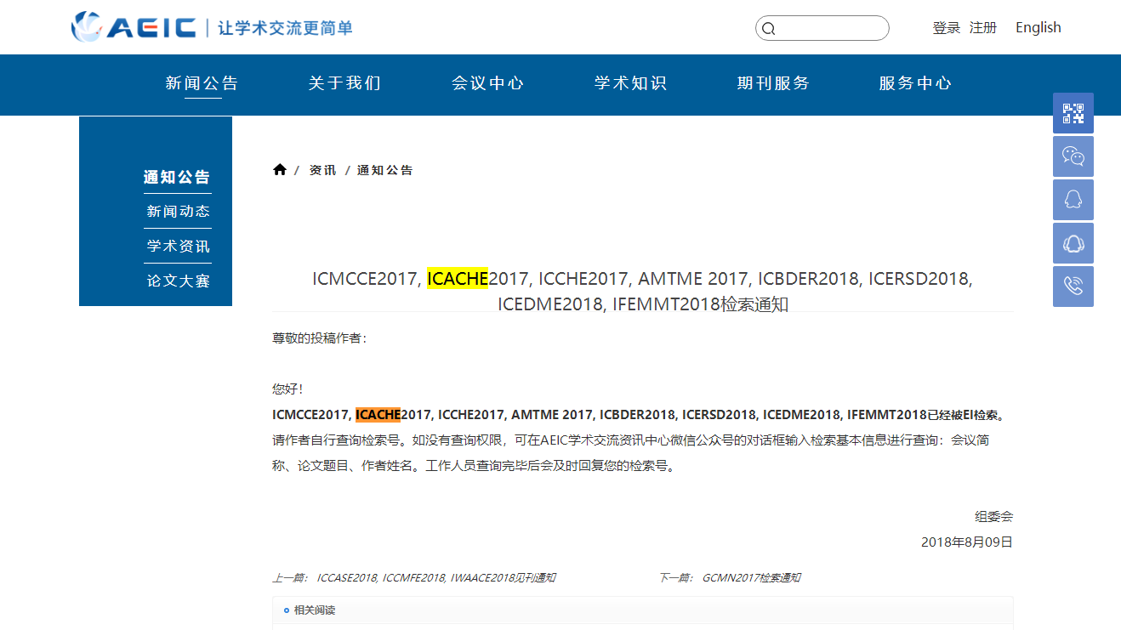Screen dimensions: 1121x630
Task: Open the QQ penguin floating icon
Action: (x=1073, y=200)
